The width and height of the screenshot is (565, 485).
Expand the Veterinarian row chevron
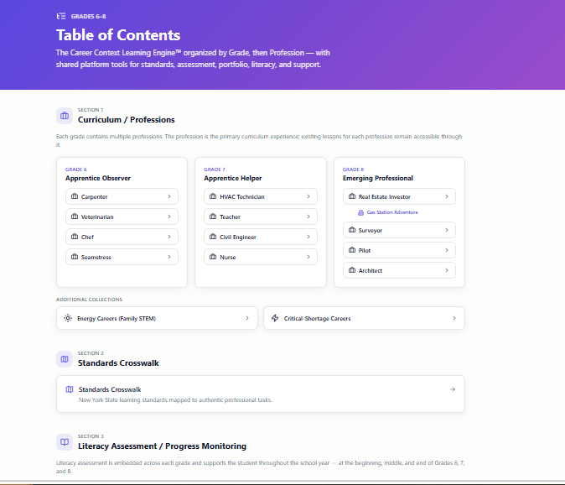(169, 216)
